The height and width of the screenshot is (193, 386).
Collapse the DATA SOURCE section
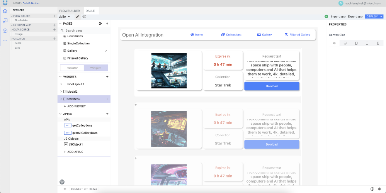tap(12, 29)
